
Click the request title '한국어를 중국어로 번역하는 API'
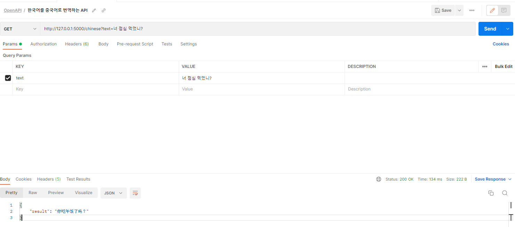(58, 10)
